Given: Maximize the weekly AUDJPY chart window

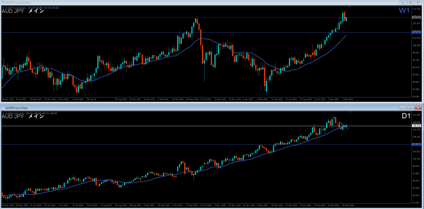Looking at the screenshot, I should coord(410,2).
